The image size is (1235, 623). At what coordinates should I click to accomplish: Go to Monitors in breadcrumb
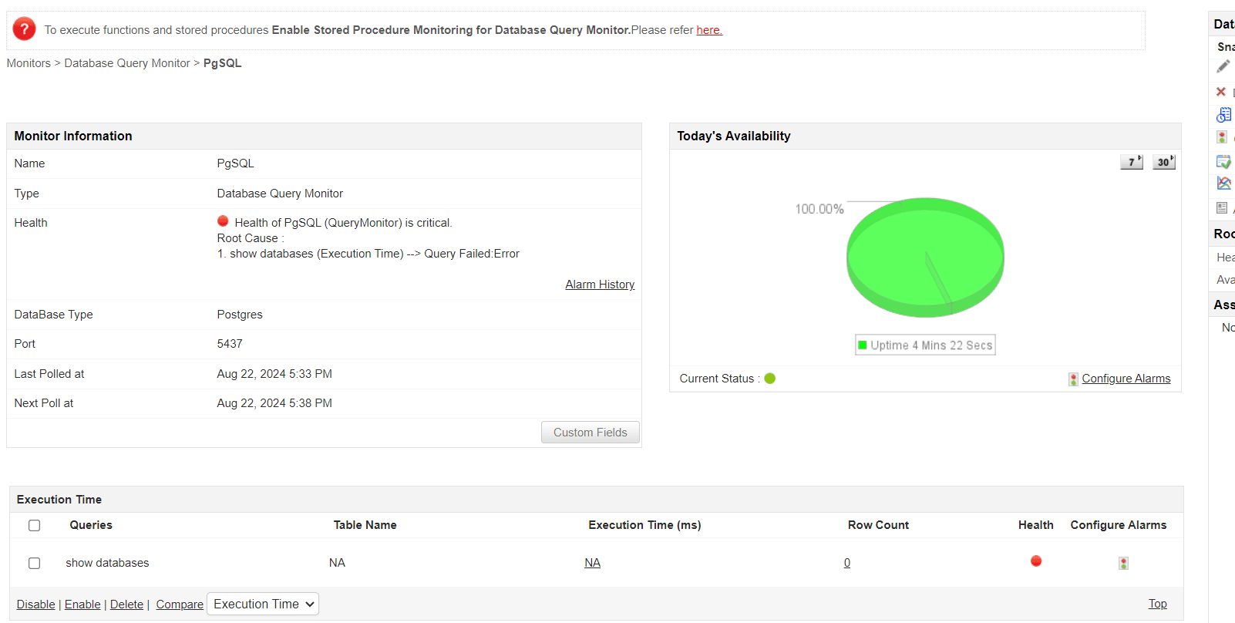click(29, 63)
